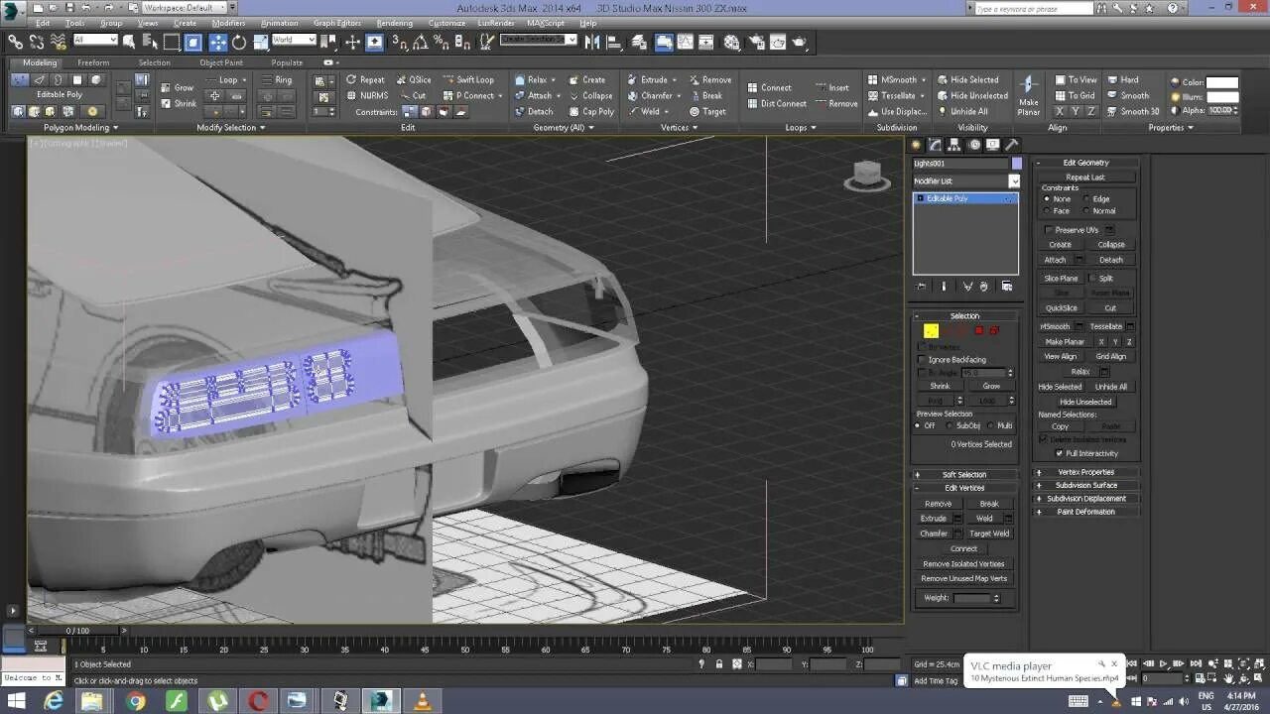Open the reference coordinate system World dropdown
1270x714 pixels.
tap(292, 41)
